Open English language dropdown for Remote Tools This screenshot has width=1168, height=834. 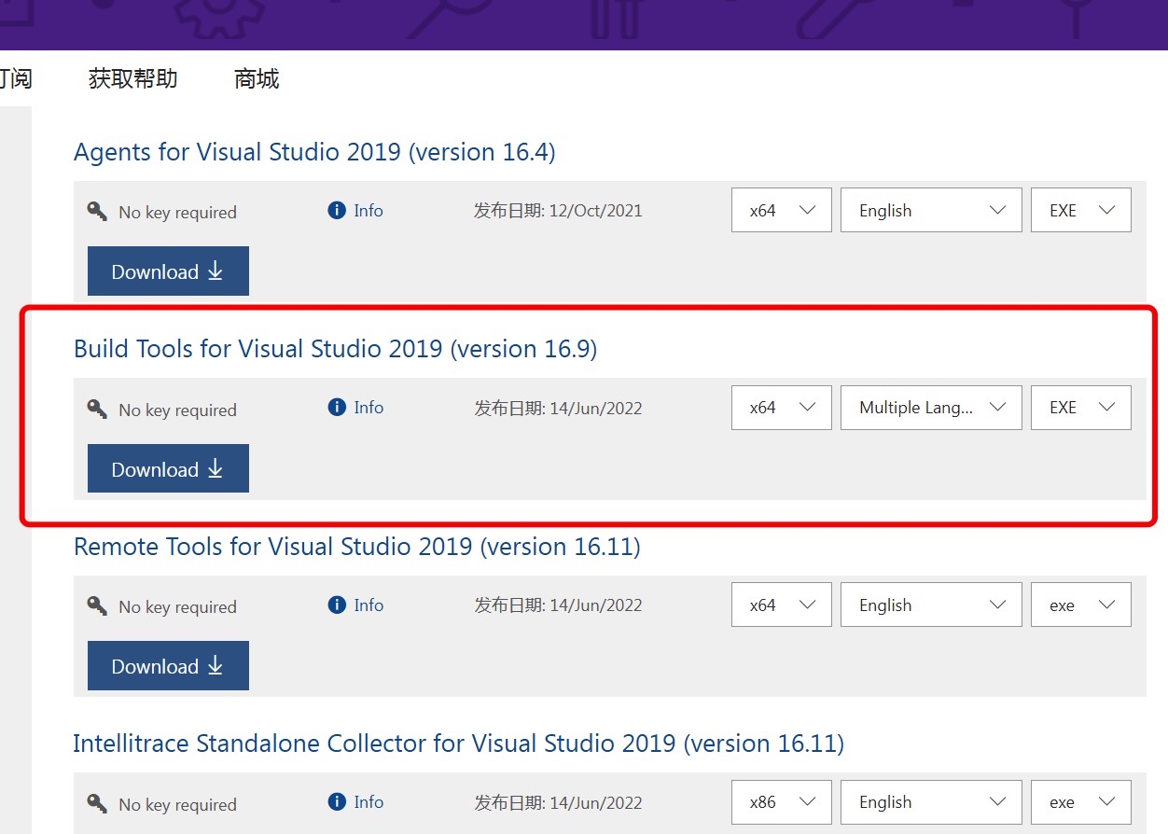pyautogui.click(x=931, y=605)
